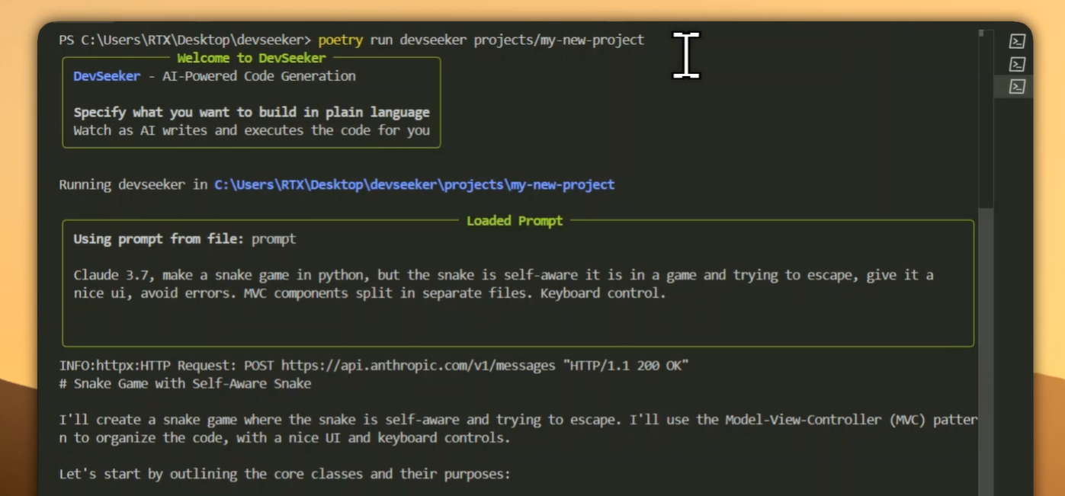Viewport: 1065px width, 496px height.
Task: Select the highlighted third PowerShell session icon
Action: (1016, 87)
